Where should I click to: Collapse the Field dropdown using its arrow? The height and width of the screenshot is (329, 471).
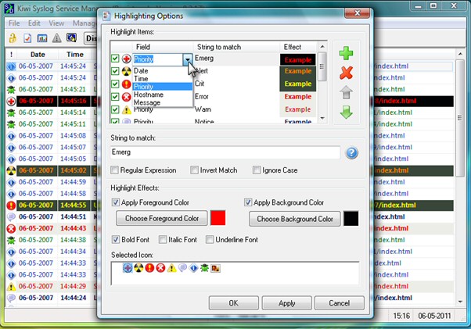[x=187, y=59]
